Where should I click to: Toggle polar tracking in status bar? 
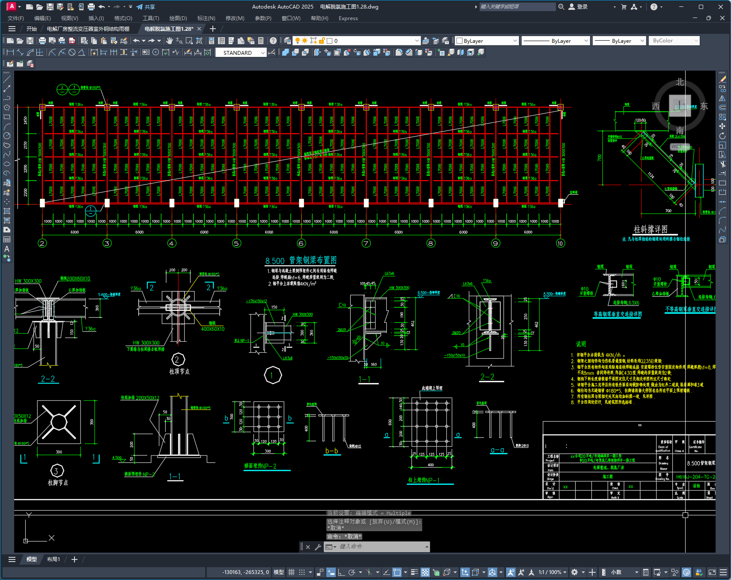pyautogui.click(x=352, y=572)
